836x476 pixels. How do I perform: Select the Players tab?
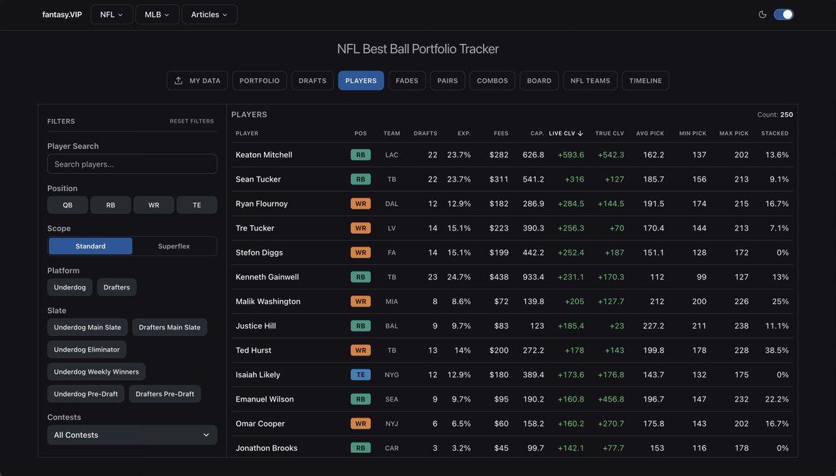click(361, 81)
